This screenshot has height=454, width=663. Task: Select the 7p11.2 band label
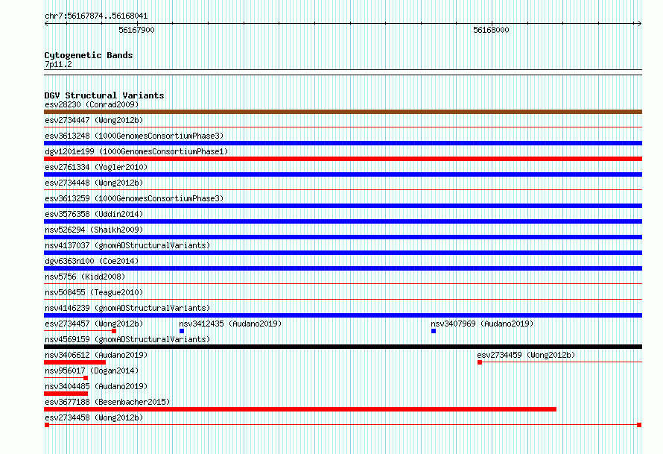click(x=58, y=64)
